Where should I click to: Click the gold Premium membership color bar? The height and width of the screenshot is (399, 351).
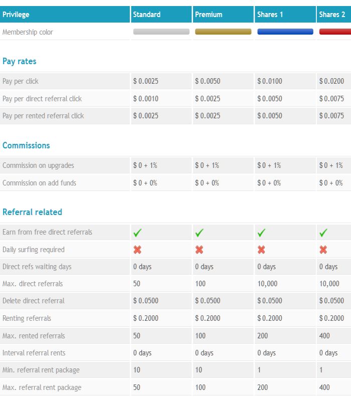click(x=223, y=32)
